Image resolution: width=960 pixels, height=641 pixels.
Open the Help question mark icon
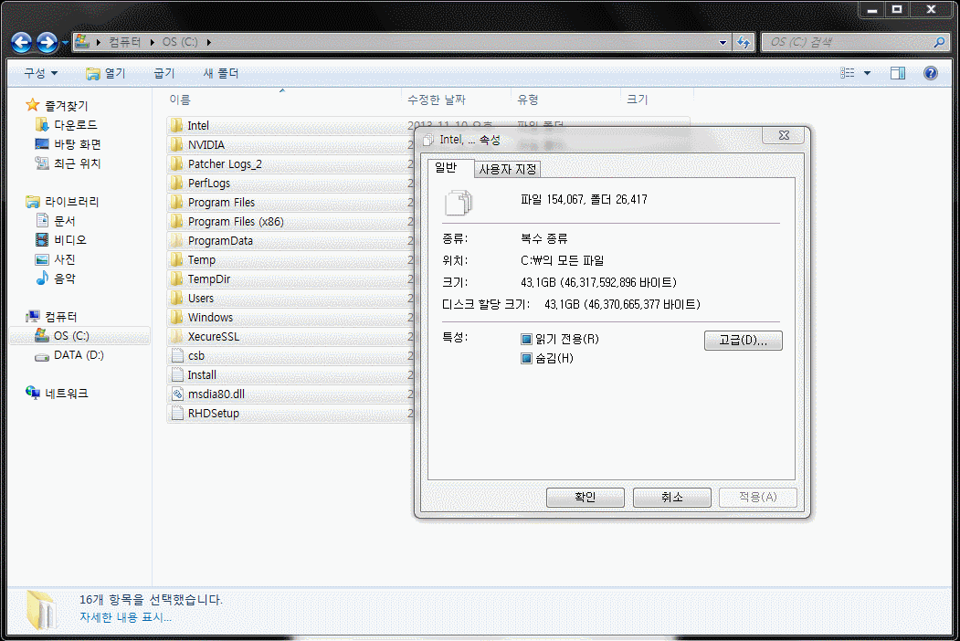pos(931,73)
